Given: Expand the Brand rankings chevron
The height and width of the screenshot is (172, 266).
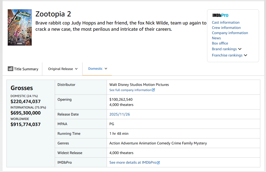Looking at the screenshot, I should [240, 49].
